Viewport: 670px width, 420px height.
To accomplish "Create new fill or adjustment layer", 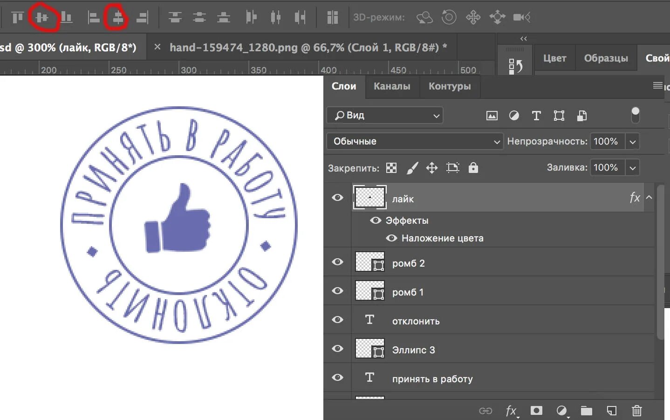I will tap(562, 411).
